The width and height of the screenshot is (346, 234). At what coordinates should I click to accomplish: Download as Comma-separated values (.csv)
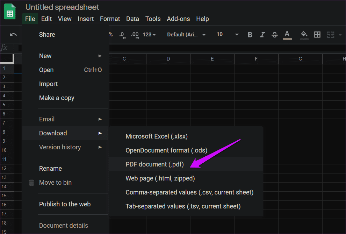click(x=186, y=192)
